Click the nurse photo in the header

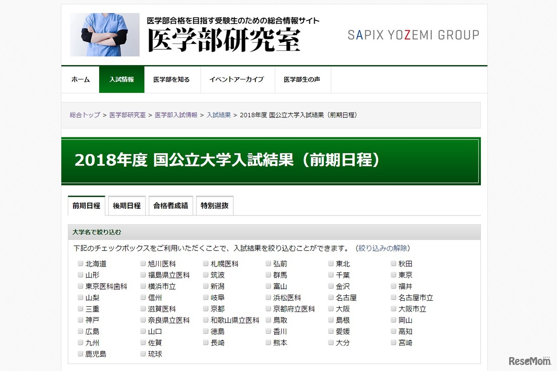(104, 34)
